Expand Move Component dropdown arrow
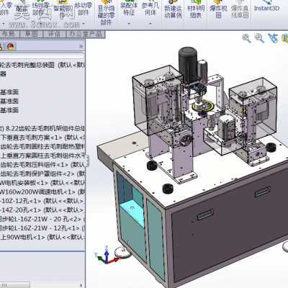 84,24
